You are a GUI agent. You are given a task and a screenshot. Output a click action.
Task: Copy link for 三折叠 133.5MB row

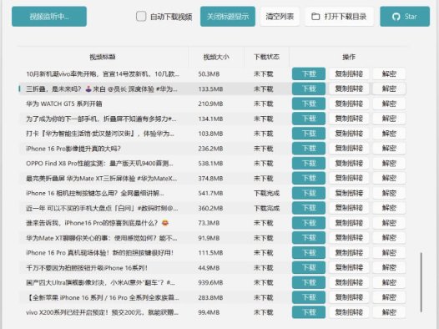point(349,89)
